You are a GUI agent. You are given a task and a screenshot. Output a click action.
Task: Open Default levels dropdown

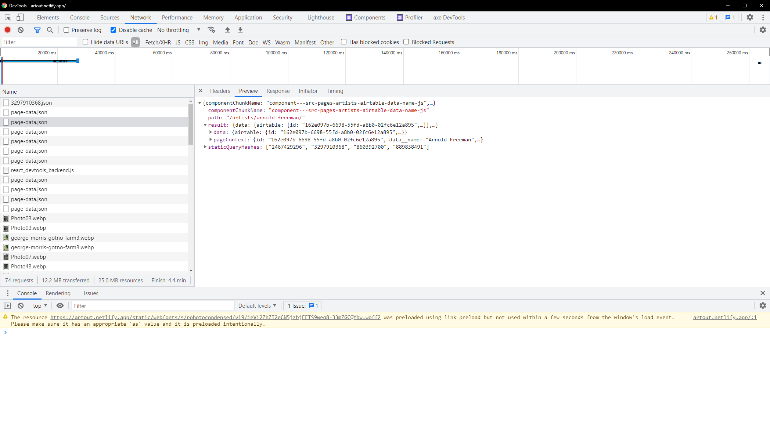coord(257,305)
